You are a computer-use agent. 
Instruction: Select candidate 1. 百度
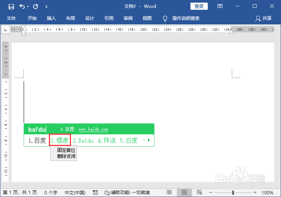point(37,141)
